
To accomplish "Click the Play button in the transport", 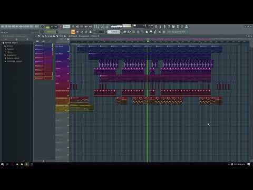I will pos(52,27).
